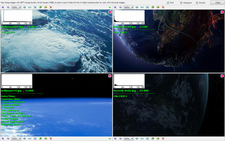Click the 'Heavely Body.jpg , 62.0KB' label

point(131,91)
